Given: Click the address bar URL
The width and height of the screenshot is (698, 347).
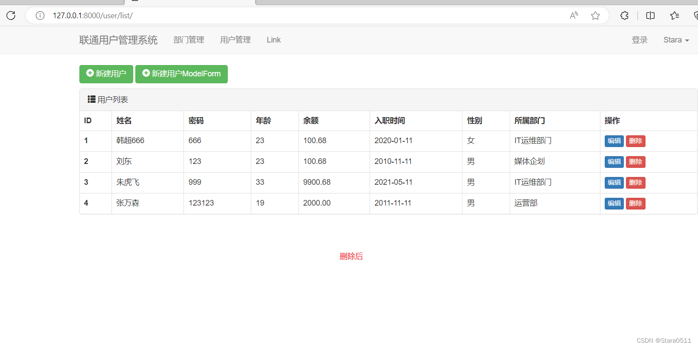Looking at the screenshot, I should (93, 16).
